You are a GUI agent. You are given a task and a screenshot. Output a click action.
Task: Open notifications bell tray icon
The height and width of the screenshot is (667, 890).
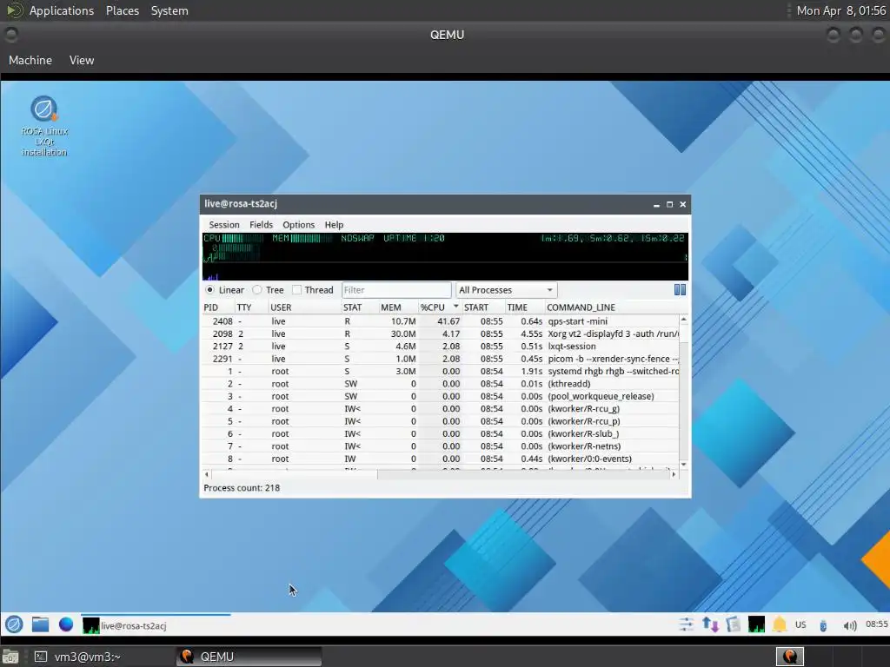pyautogui.click(x=780, y=625)
